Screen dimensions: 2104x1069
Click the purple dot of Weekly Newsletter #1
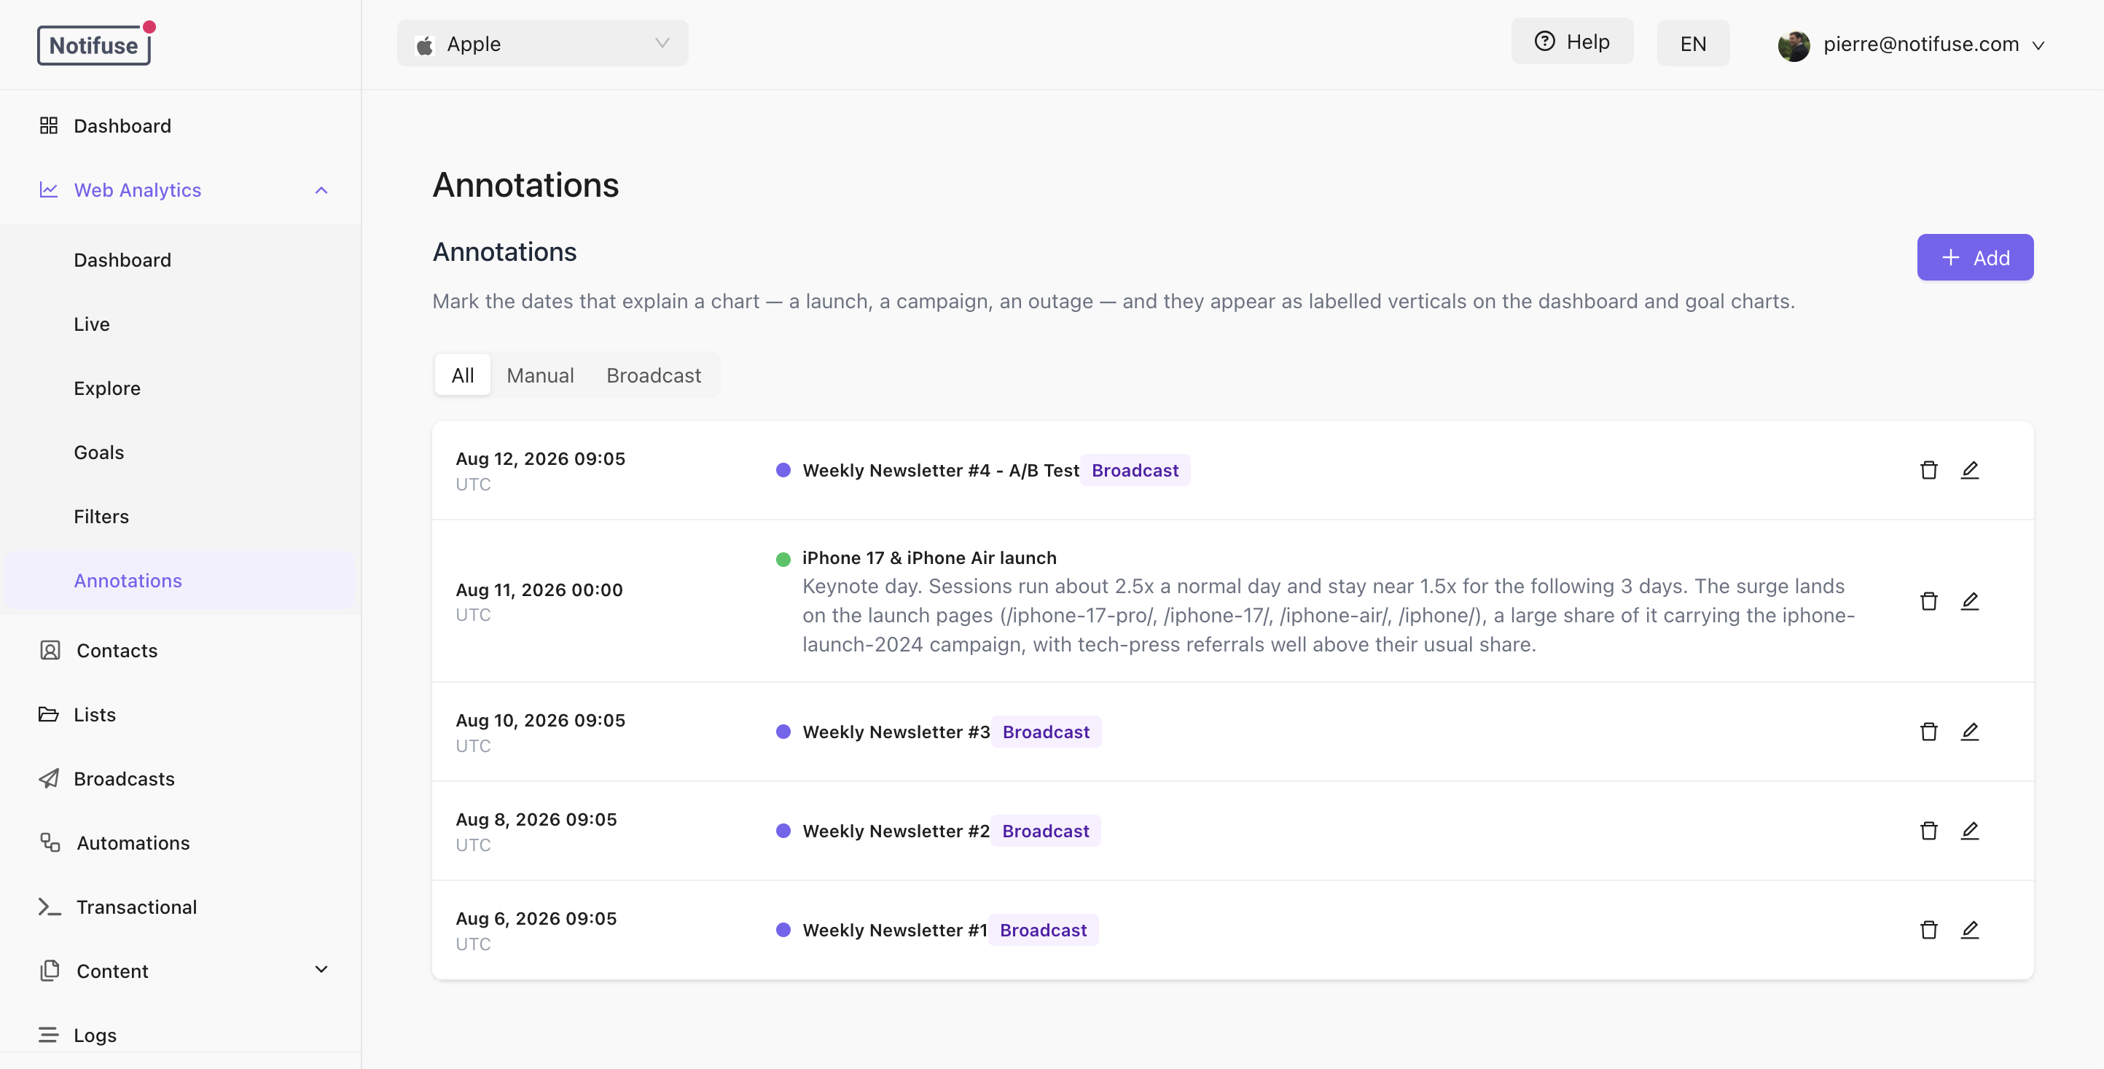(783, 929)
